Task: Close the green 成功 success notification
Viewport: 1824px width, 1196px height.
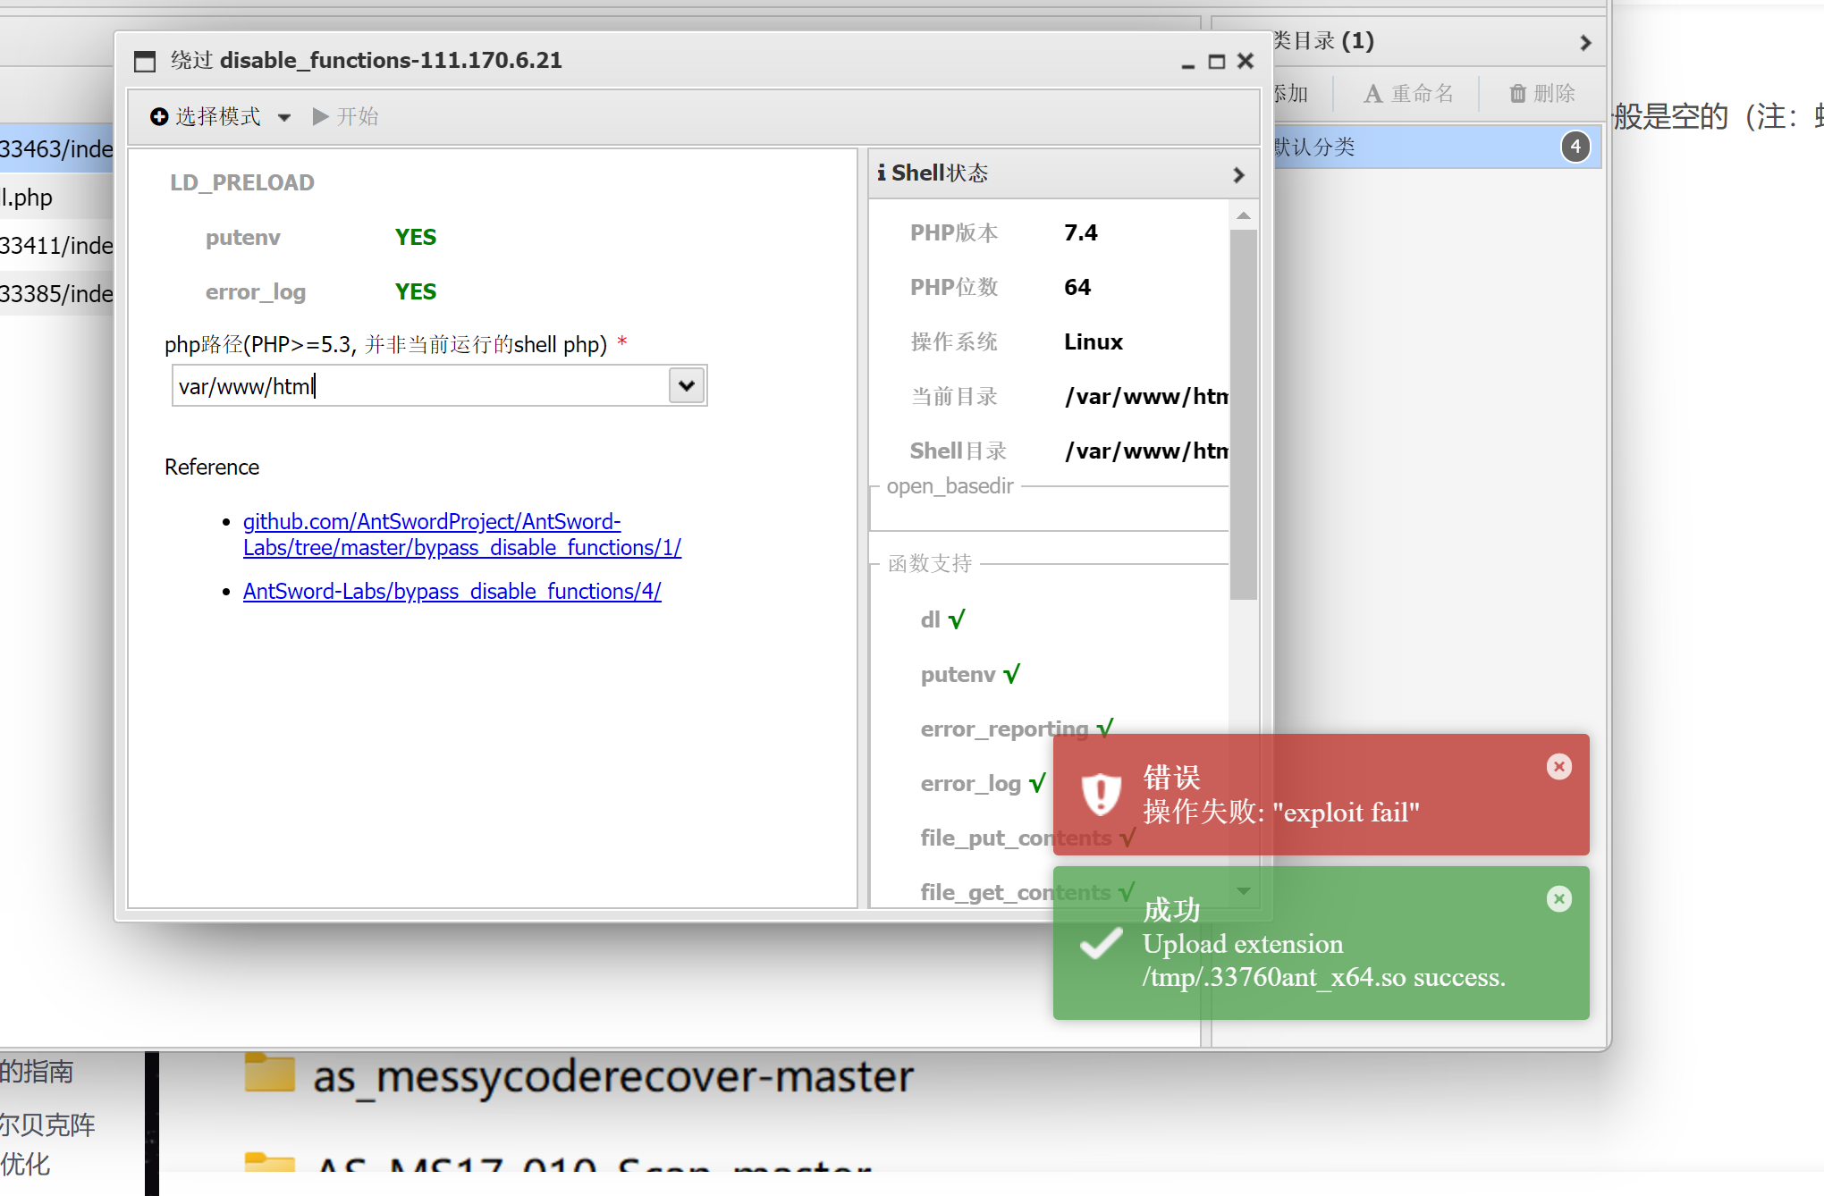Action: [x=1559, y=898]
